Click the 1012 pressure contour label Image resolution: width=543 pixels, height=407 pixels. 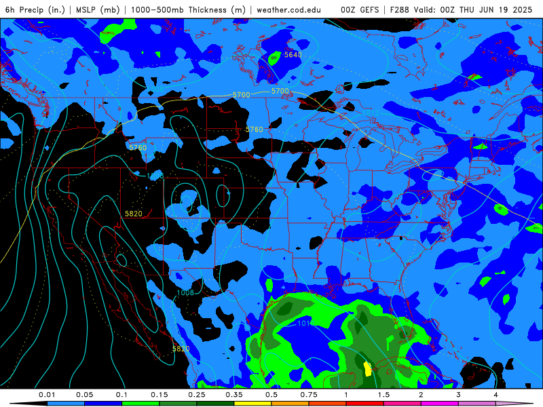[x=371, y=113]
